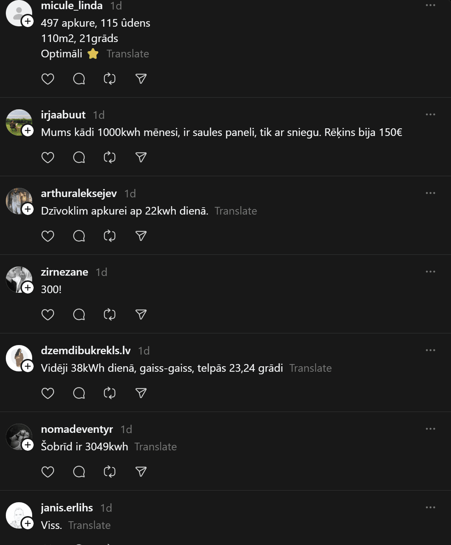451x545 pixels.
Task: Reply to nomadeventyr's comment
Action: click(x=79, y=472)
